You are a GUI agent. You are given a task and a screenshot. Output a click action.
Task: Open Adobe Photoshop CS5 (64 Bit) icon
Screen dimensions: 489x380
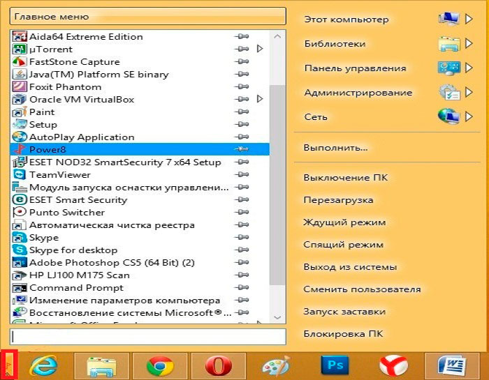point(20,263)
